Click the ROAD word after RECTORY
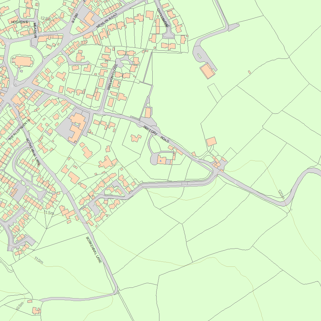 165,139
